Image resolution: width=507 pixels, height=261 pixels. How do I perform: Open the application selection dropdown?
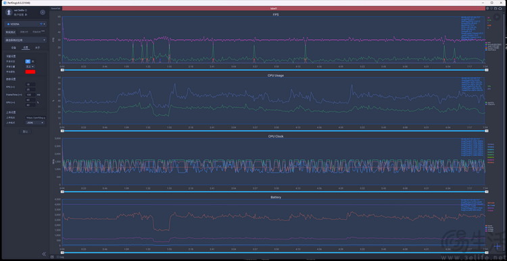26,40
